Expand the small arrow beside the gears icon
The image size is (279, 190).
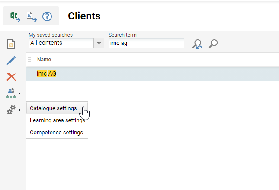pyautogui.click(x=19, y=110)
